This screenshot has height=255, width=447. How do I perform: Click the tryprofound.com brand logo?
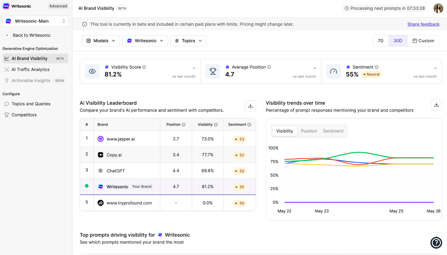pos(101,203)
